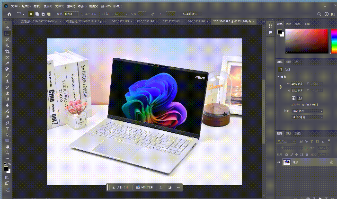Switch to the Adjustments tab
This screenshot has width=337, height=199.
click(x=289, y=62)
